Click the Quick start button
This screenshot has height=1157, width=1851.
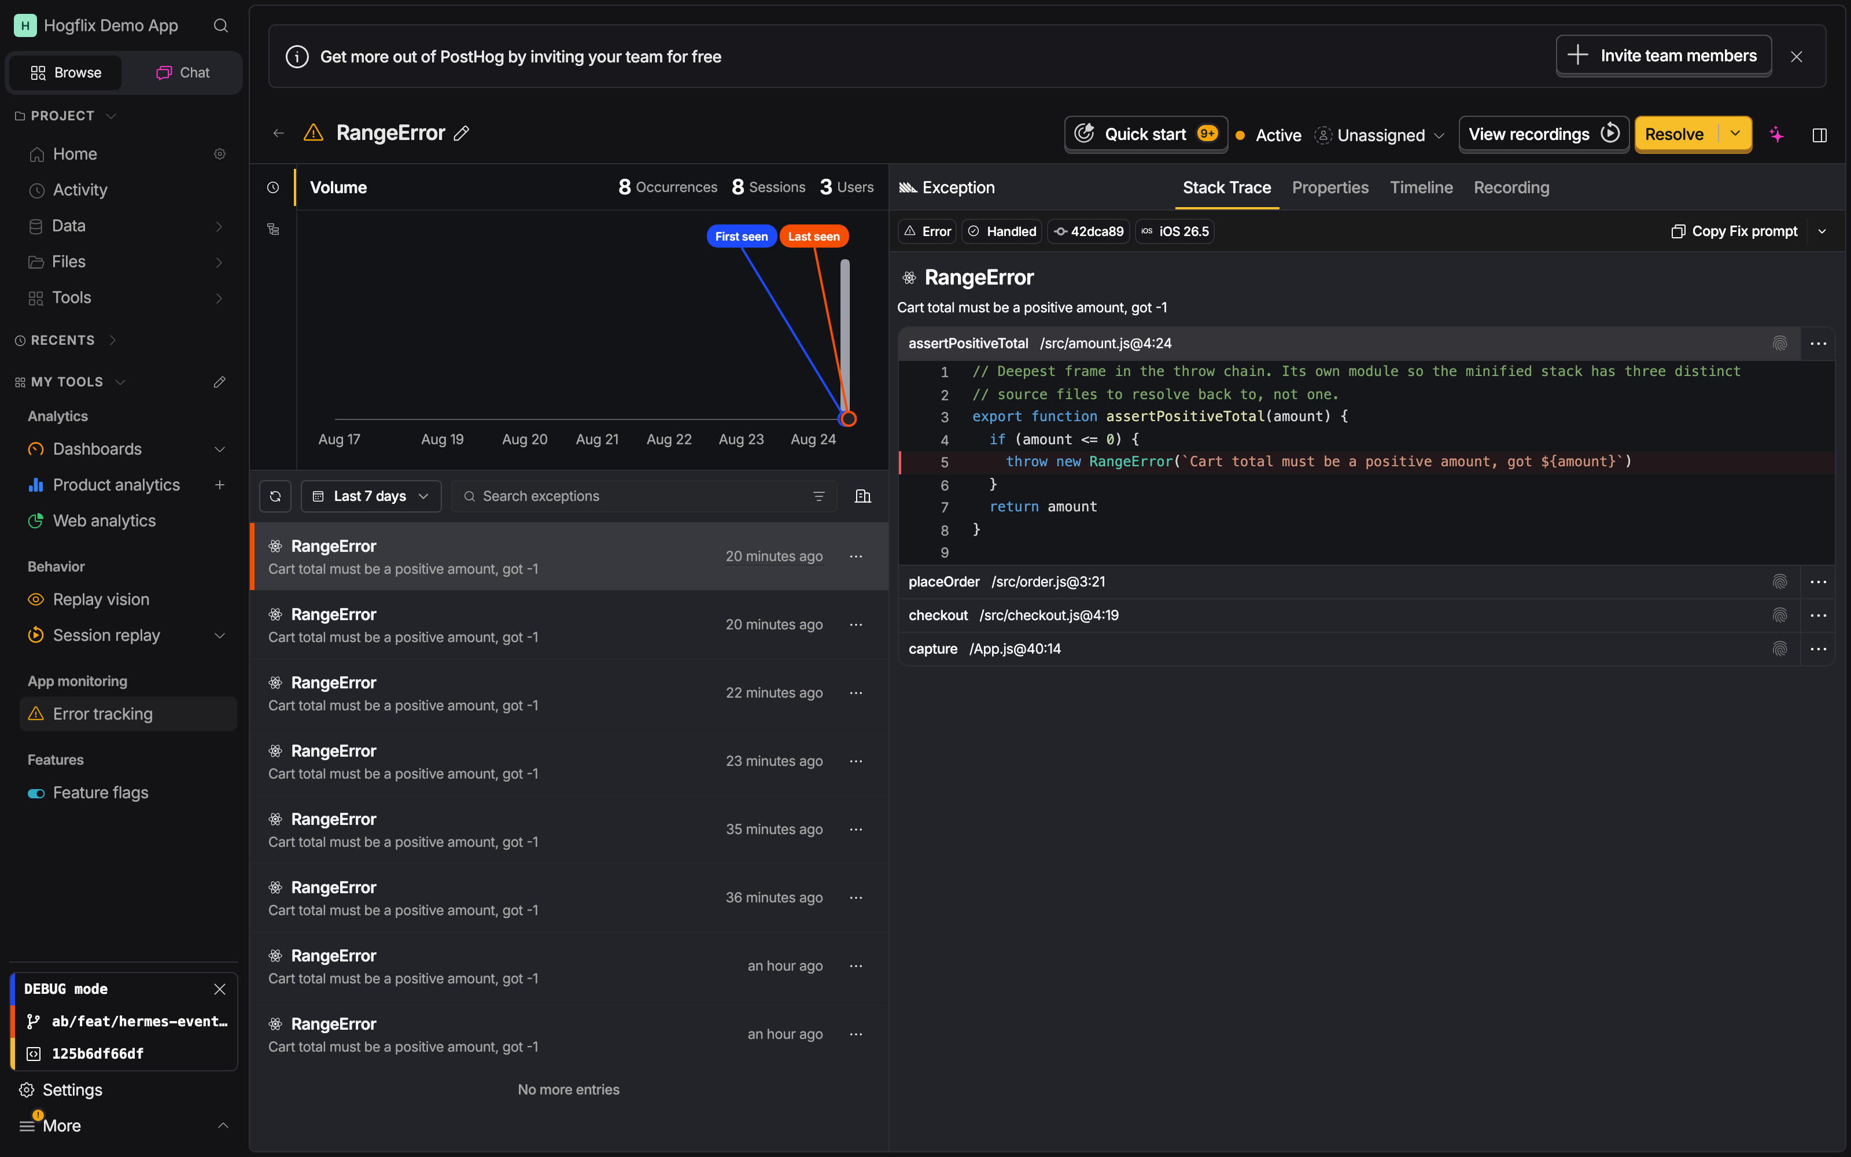(1146, 134)
